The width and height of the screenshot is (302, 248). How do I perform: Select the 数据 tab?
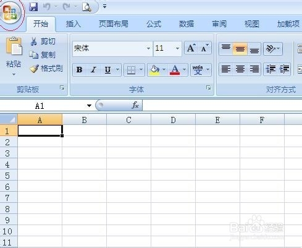(187, 24)
